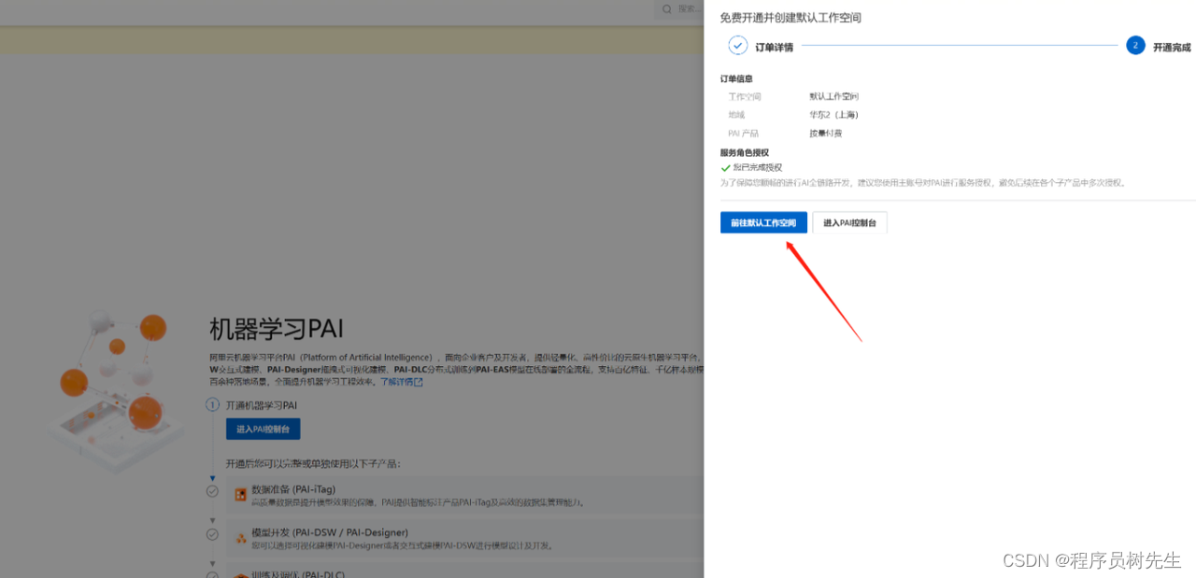Screen dimensions: 1196x578
Task: Click the 您已完成授权 status text
Action: [758, 168]
